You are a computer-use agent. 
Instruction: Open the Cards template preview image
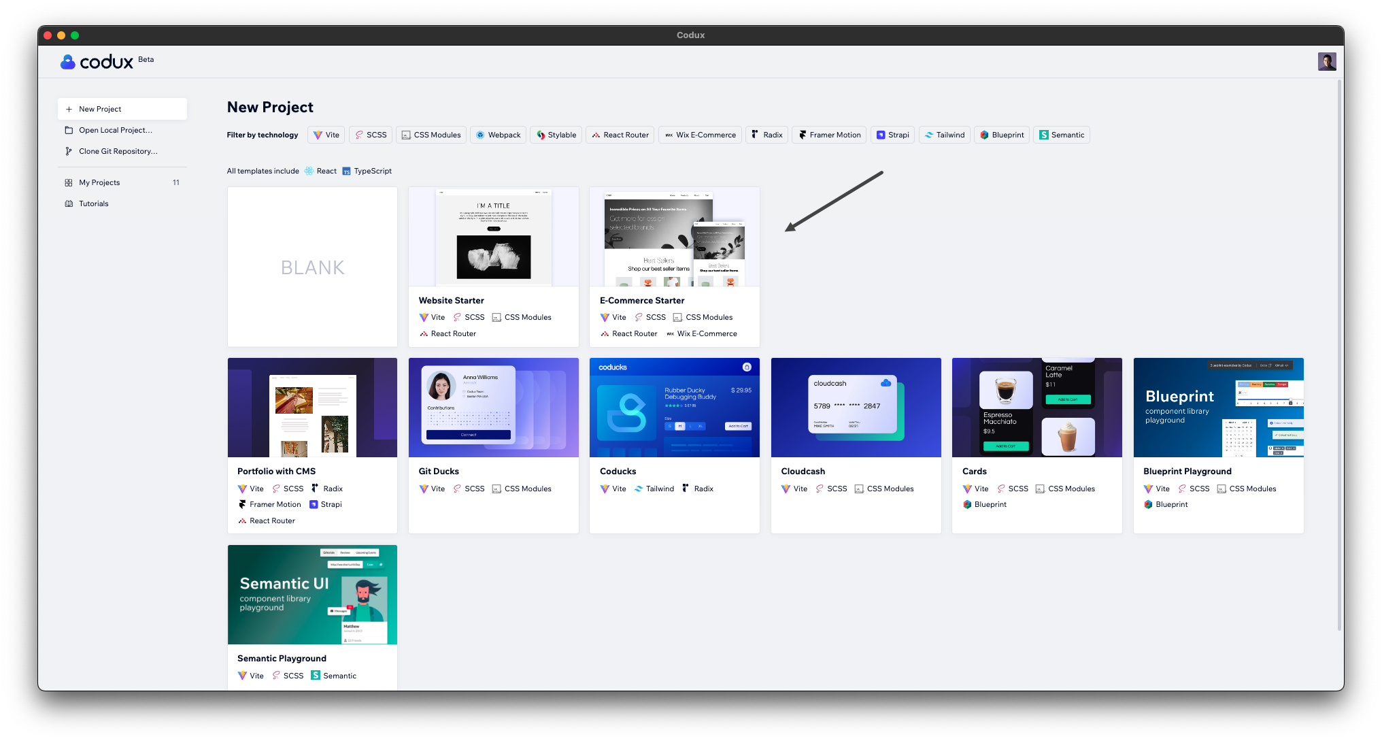click(x=1037, y=408)
